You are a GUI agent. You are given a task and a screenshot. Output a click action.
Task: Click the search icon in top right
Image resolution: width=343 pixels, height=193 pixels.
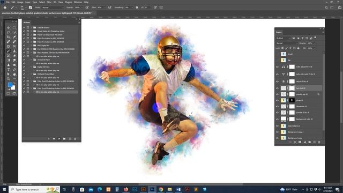click(326, 8)
